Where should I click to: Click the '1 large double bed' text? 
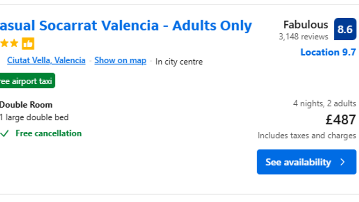pyautogui.click(x=34, y=117)
